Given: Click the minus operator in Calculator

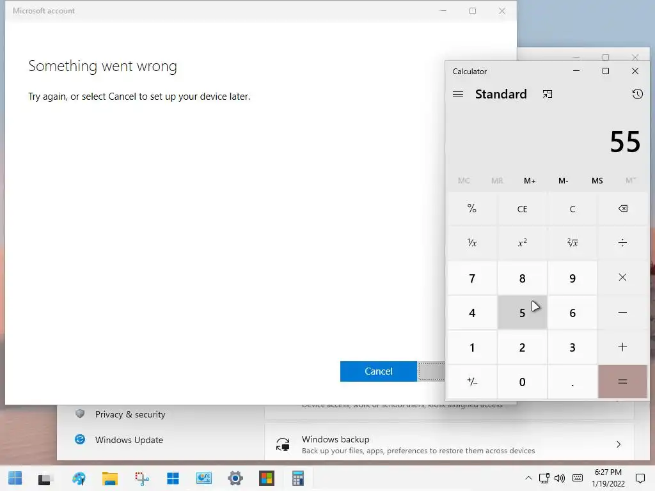Looking at the screenshot, I should (622, 312).
